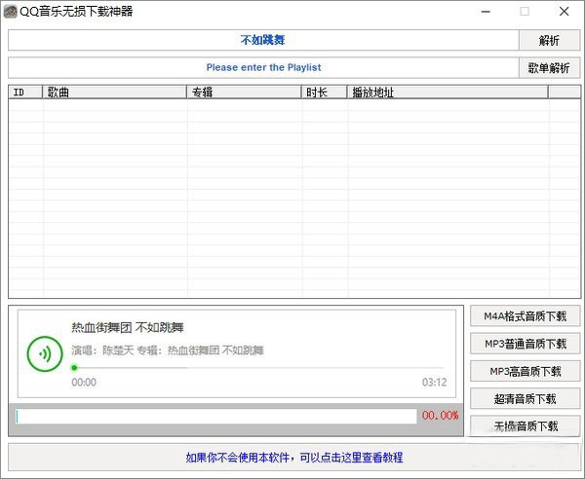Click 无损音质下载 lossless download button
585x479 pixels.
coord(525,426)
